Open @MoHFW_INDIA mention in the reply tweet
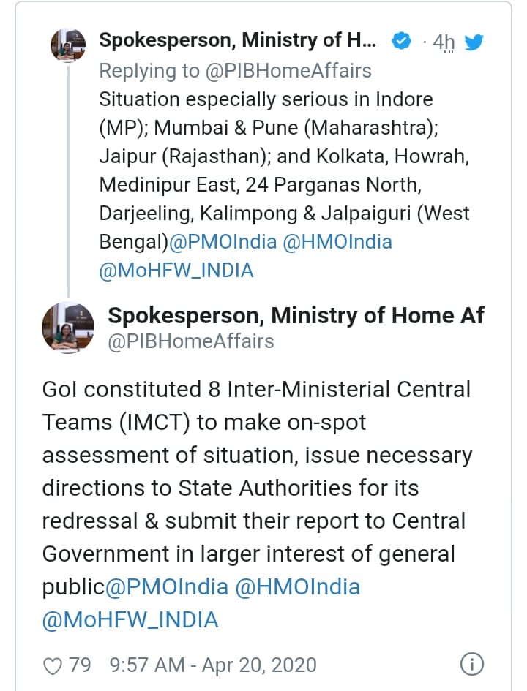Screen dimensions: 527x691 pos(176,271)
